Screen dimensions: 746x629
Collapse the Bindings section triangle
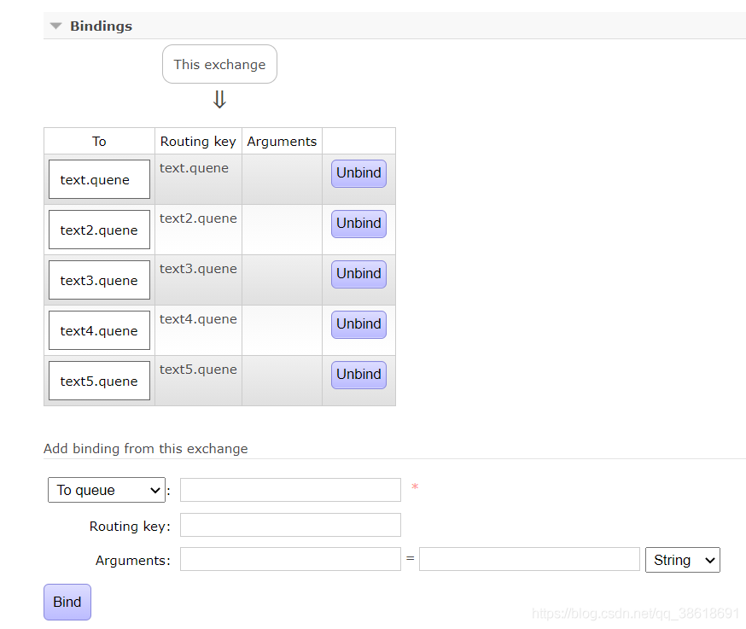click(x=56, y=26)
